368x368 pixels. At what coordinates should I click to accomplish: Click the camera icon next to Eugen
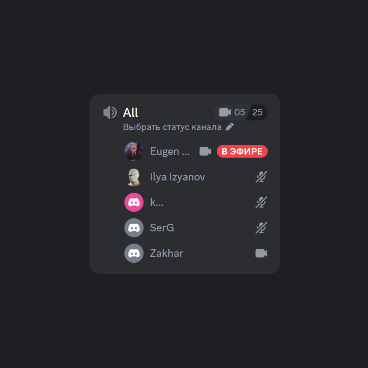coord(205,151)
